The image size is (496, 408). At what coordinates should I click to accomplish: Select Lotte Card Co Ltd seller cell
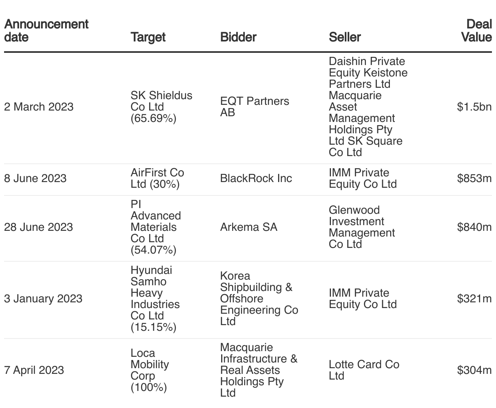coord(364,370)
